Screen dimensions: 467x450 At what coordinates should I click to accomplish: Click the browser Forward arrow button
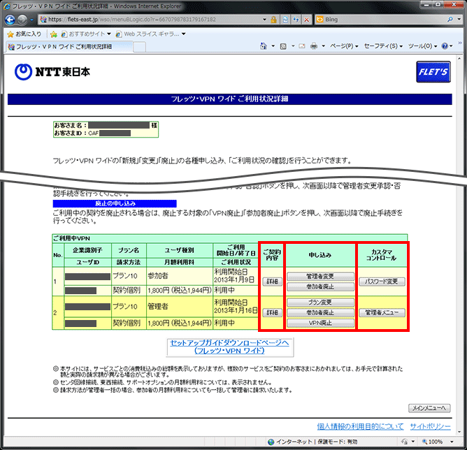pyautogui.click(x=22, y=20)
